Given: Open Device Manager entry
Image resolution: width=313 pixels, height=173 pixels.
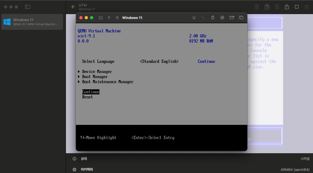Looking at the screenshot, I should pyautogui.click(x=97, y=72).
